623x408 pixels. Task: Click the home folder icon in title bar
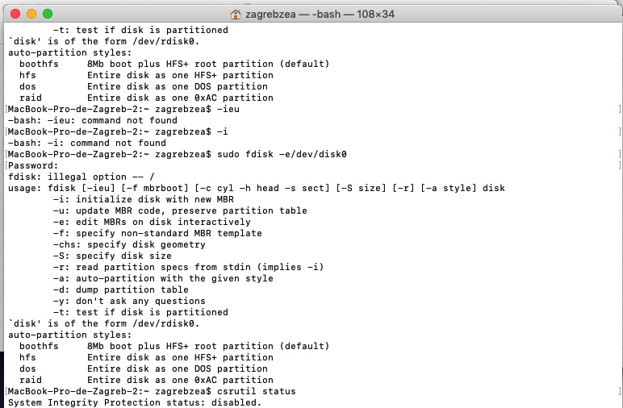pos(236,15)
